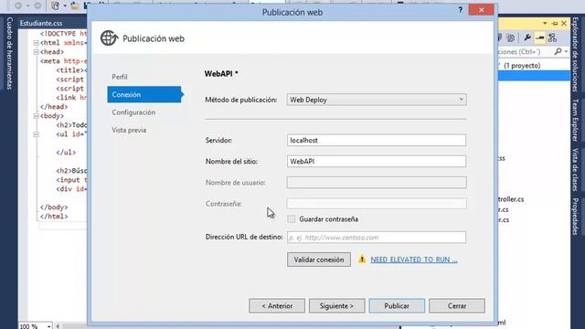This screenshot has height=329, width=585.
Task: Click the open file icon in toolbar
Action: coord(75,5)
